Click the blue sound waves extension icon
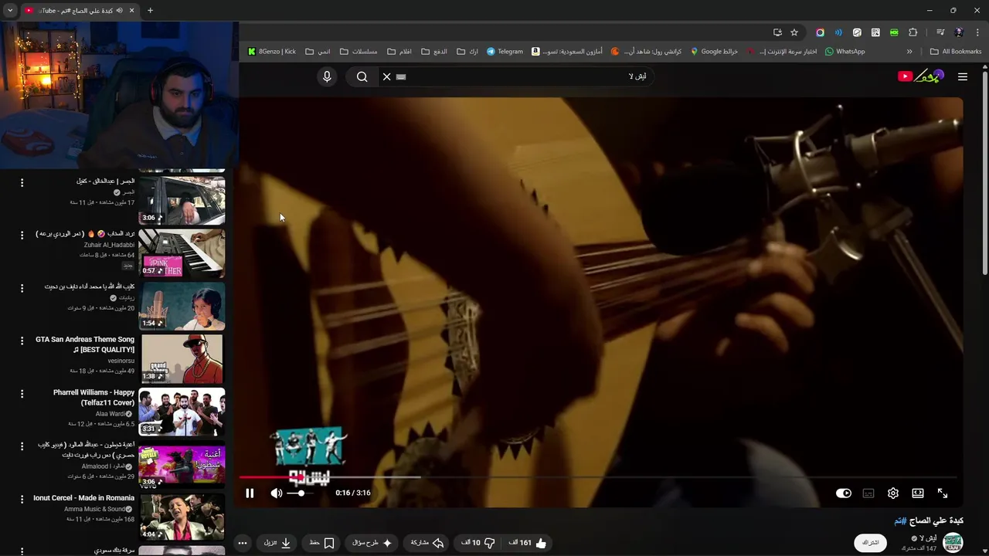Screen dimensions: 989x556 [838, 32]
